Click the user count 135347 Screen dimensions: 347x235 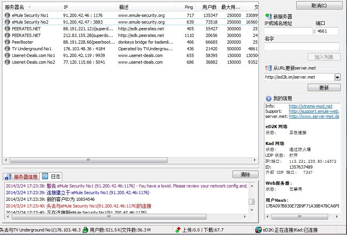[x=210, y=15]
